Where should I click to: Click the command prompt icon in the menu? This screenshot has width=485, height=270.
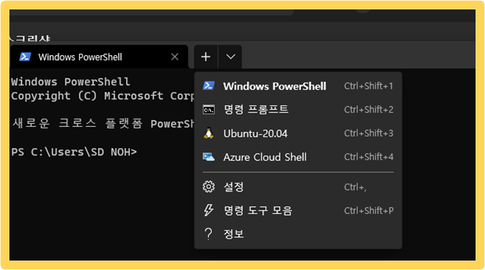[209, 110]
